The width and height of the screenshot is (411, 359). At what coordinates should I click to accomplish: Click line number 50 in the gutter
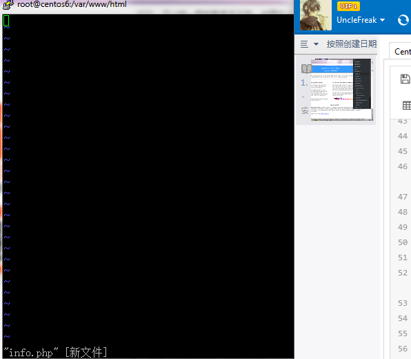(402, 242)
